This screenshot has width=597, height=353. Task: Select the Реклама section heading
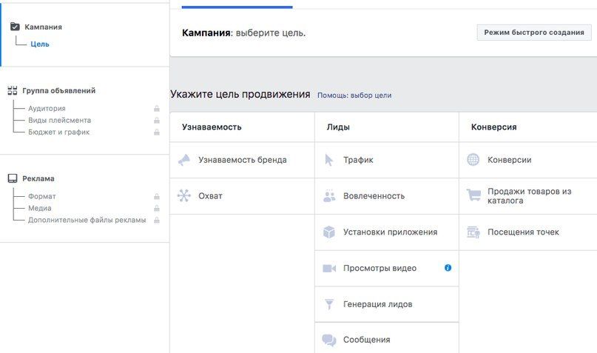coord(38,178)
